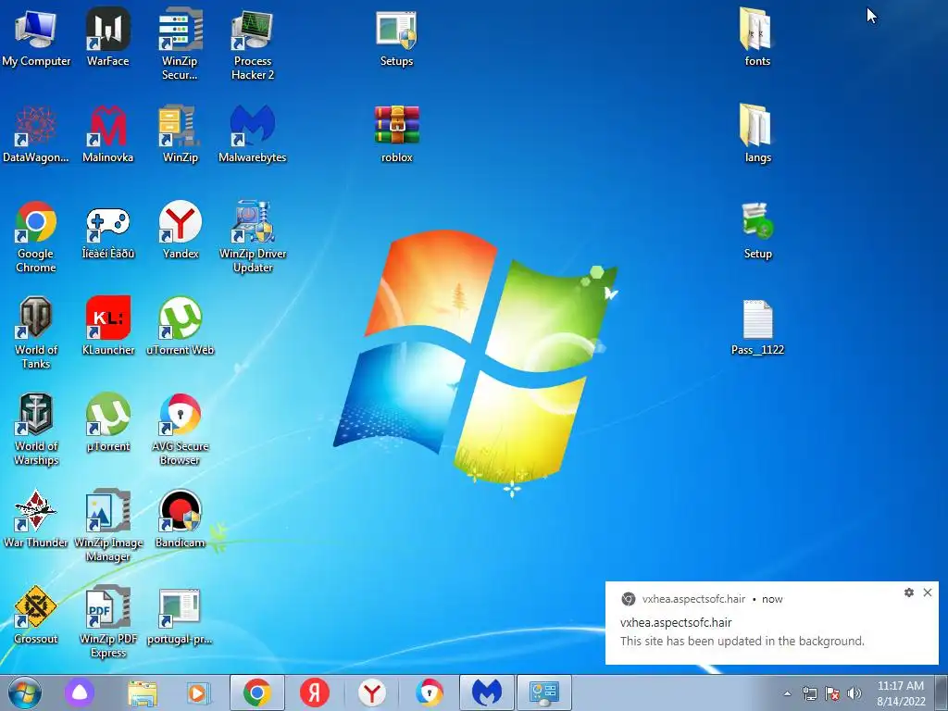948x711 pixels.
Task: Launch Malwarebytes from the desktop
Action: [x=252, y=134]
